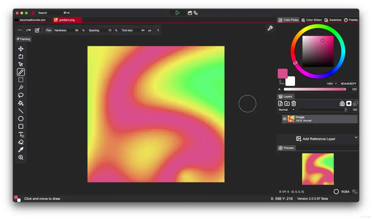Viewport: 372px width, 219px height.
Task: Choose the Text tool
Action: coord(21,134)
